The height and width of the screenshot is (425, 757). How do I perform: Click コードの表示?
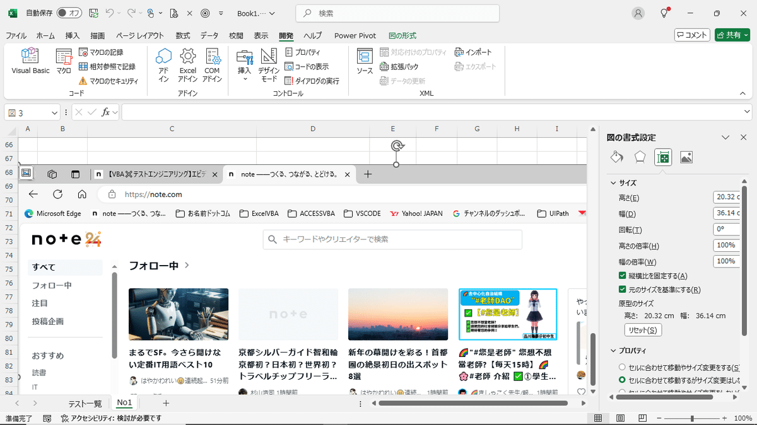click(307, 67)
